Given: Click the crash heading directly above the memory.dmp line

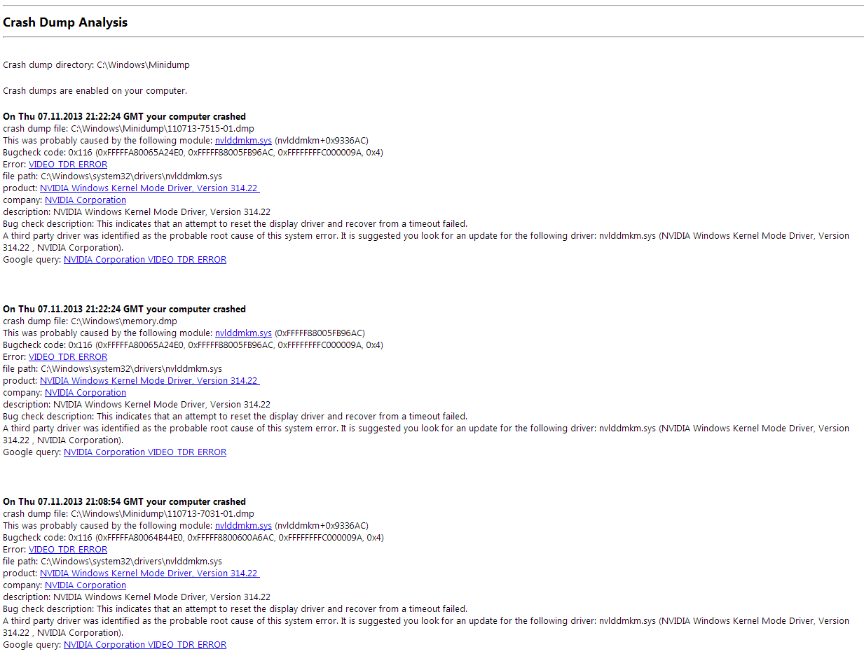Looking at the screenshot, I should click(124, 309).
